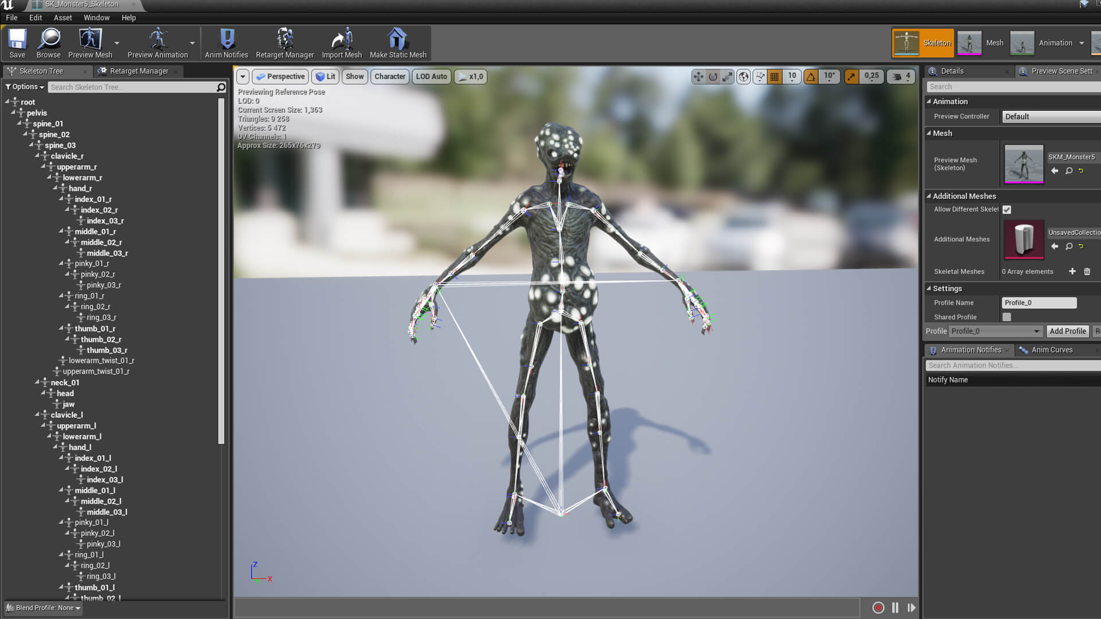Viewport: 1101px width, 619px height.
Task: Select the rotate transform gizmo icon
Action: 713,76
